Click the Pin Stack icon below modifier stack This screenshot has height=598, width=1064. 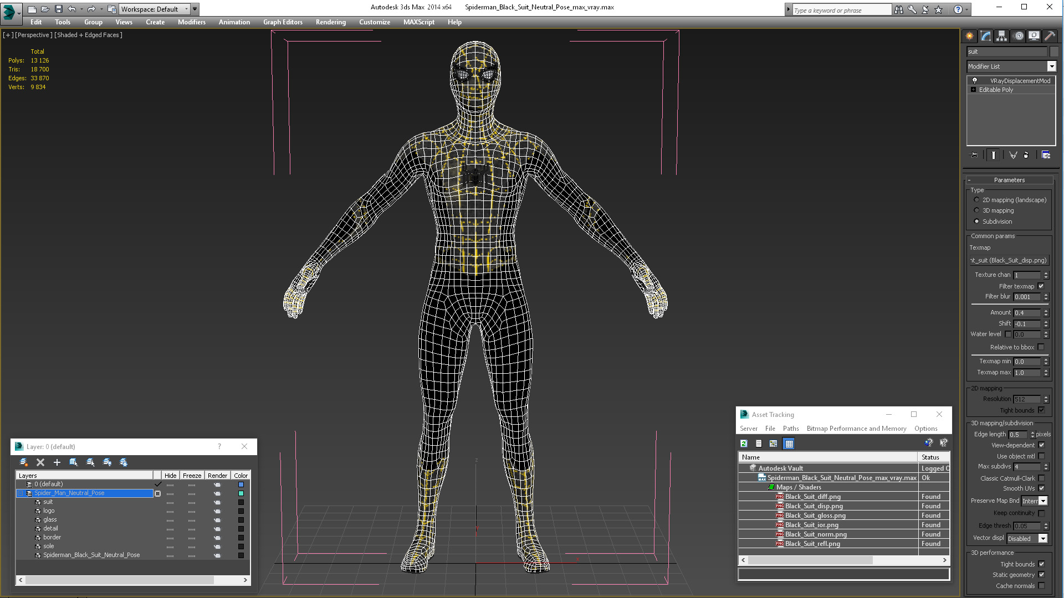tap(974, 155)
